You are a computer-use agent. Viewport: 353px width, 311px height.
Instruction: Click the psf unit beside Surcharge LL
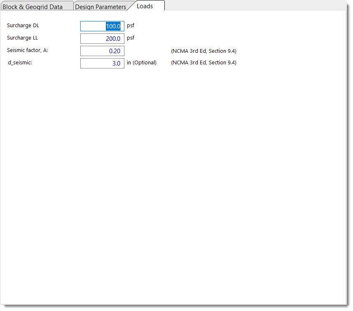pyautogui.click(x=131, y=38)
